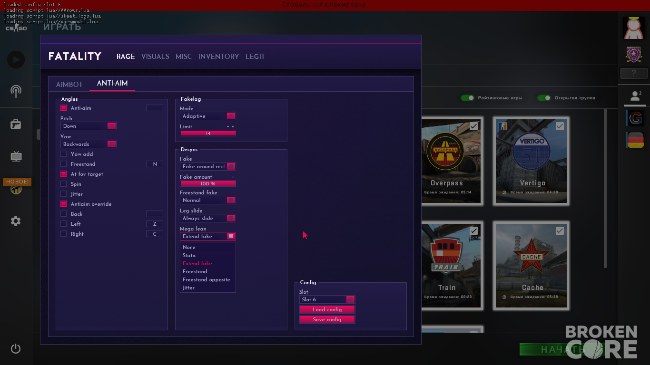650x365 pixels.
Task: Open the INVENTORY tab
Action: pos(219,57)
